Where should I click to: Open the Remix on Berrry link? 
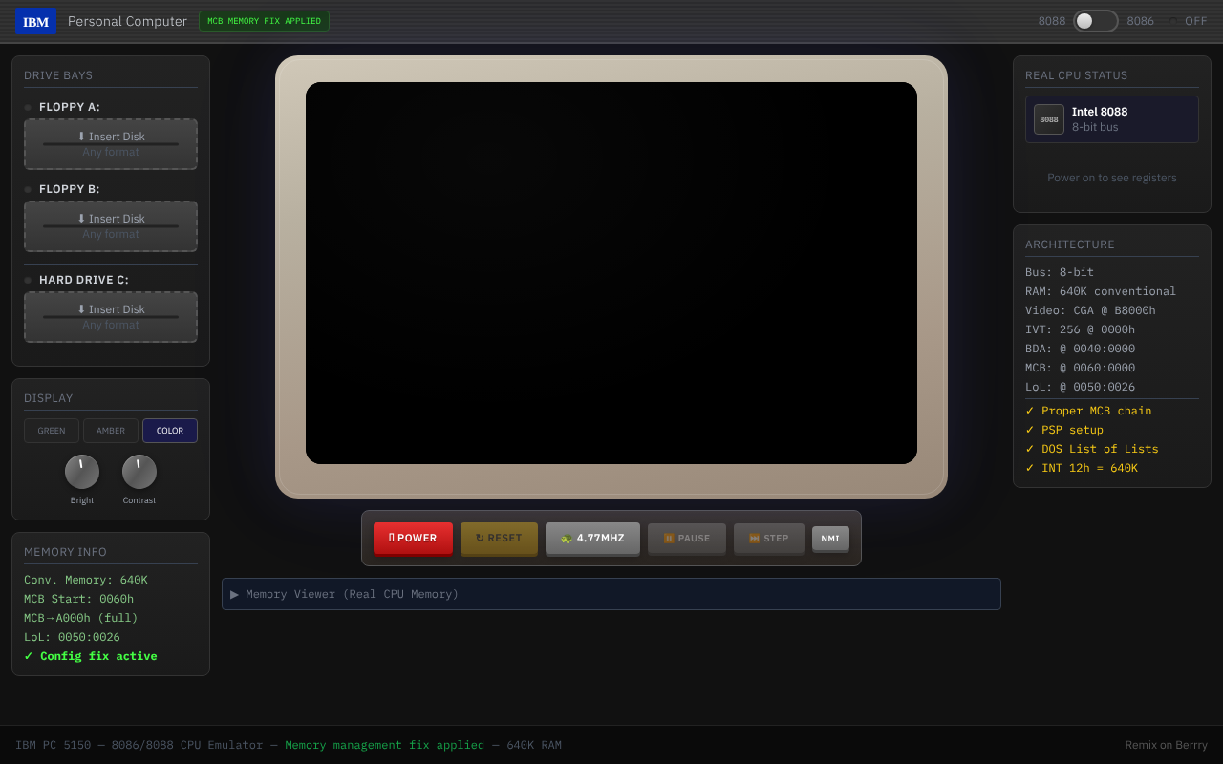(x=1166, y=745)
